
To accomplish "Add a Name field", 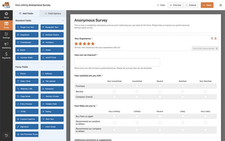I will click(x=27, y=50).
